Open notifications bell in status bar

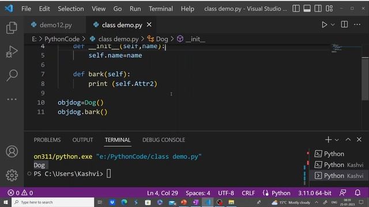pos(357,193)
